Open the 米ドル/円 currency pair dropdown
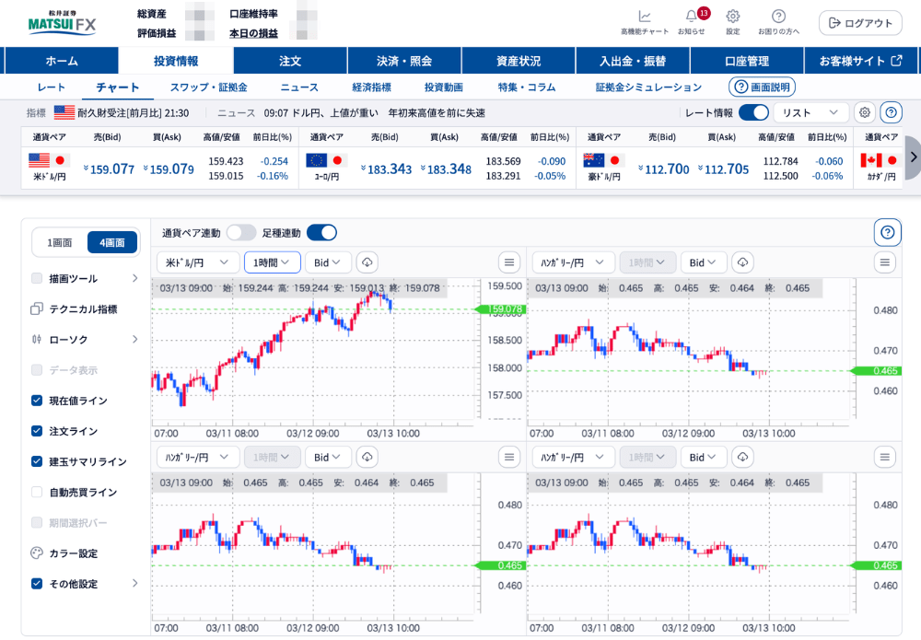Screen dimensions: 921x640 tap(198, 262)
